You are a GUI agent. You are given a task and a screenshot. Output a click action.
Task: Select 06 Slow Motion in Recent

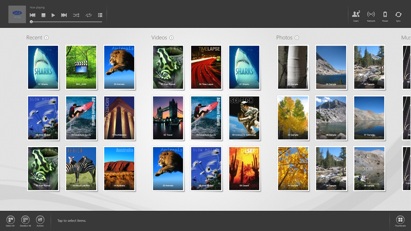(43, 118)
